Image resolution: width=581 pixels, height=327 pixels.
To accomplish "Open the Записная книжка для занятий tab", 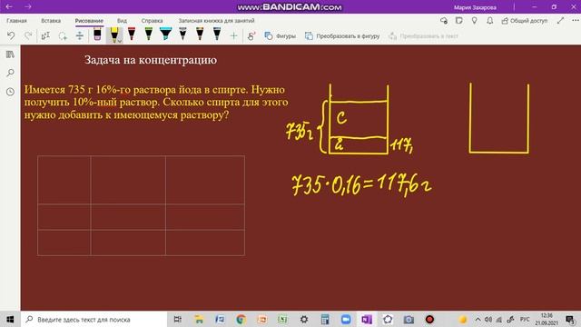I will tap(216, 21).
